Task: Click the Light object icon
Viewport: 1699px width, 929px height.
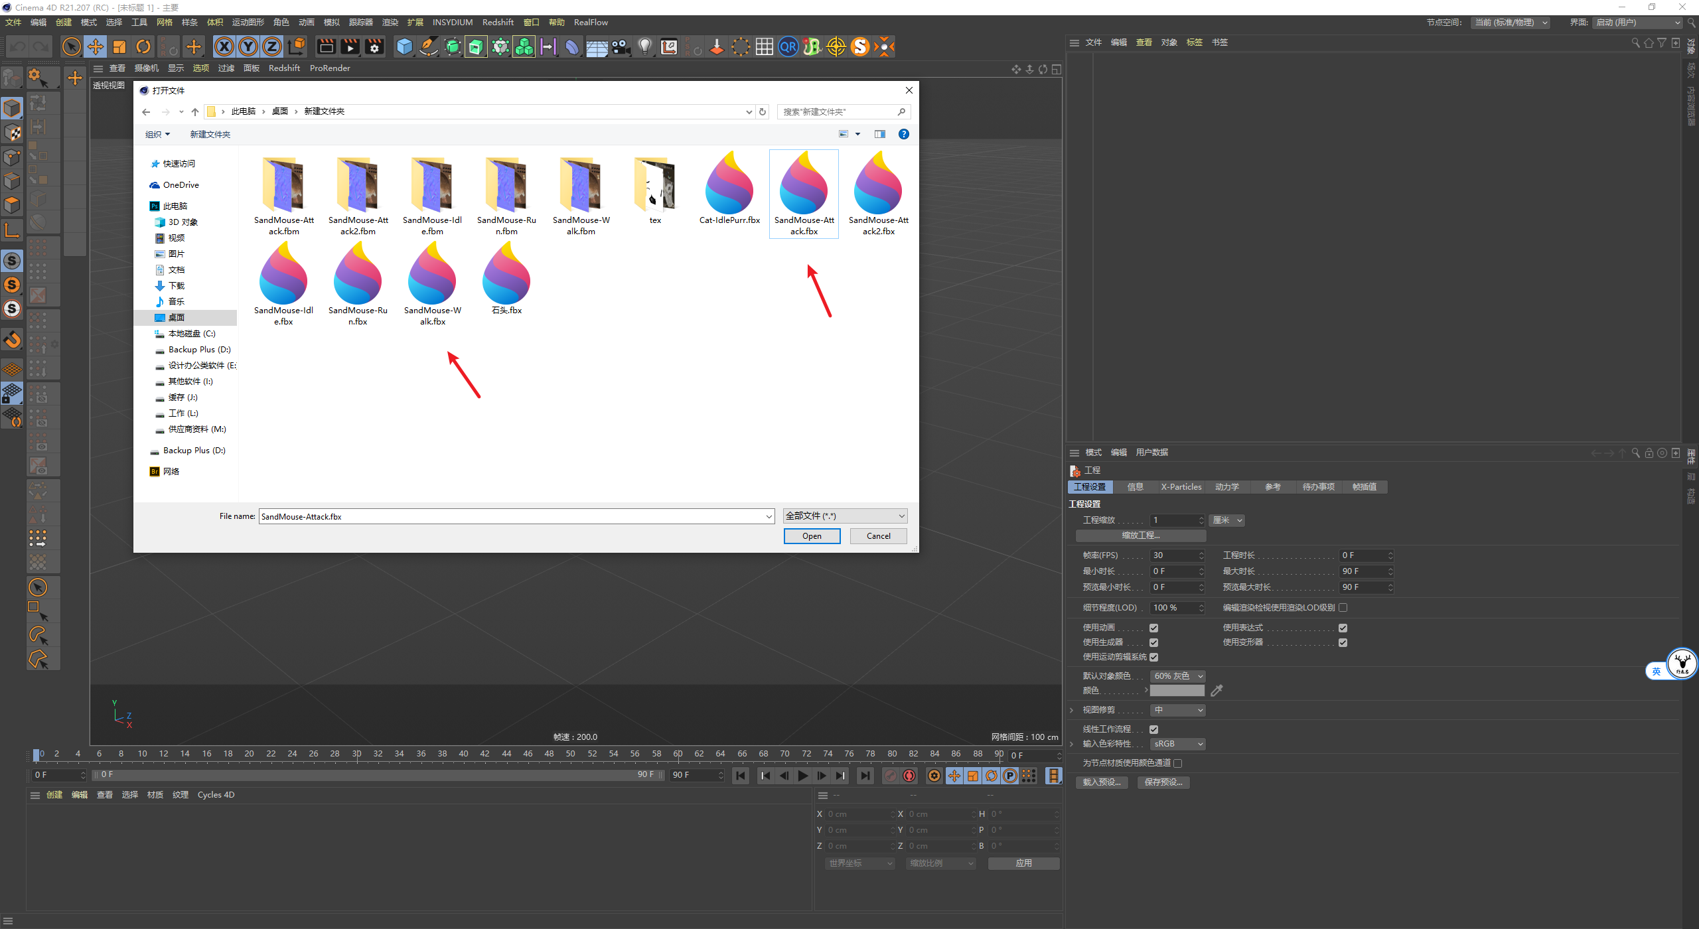Action: pyautogui.click(x=644, y=46)
